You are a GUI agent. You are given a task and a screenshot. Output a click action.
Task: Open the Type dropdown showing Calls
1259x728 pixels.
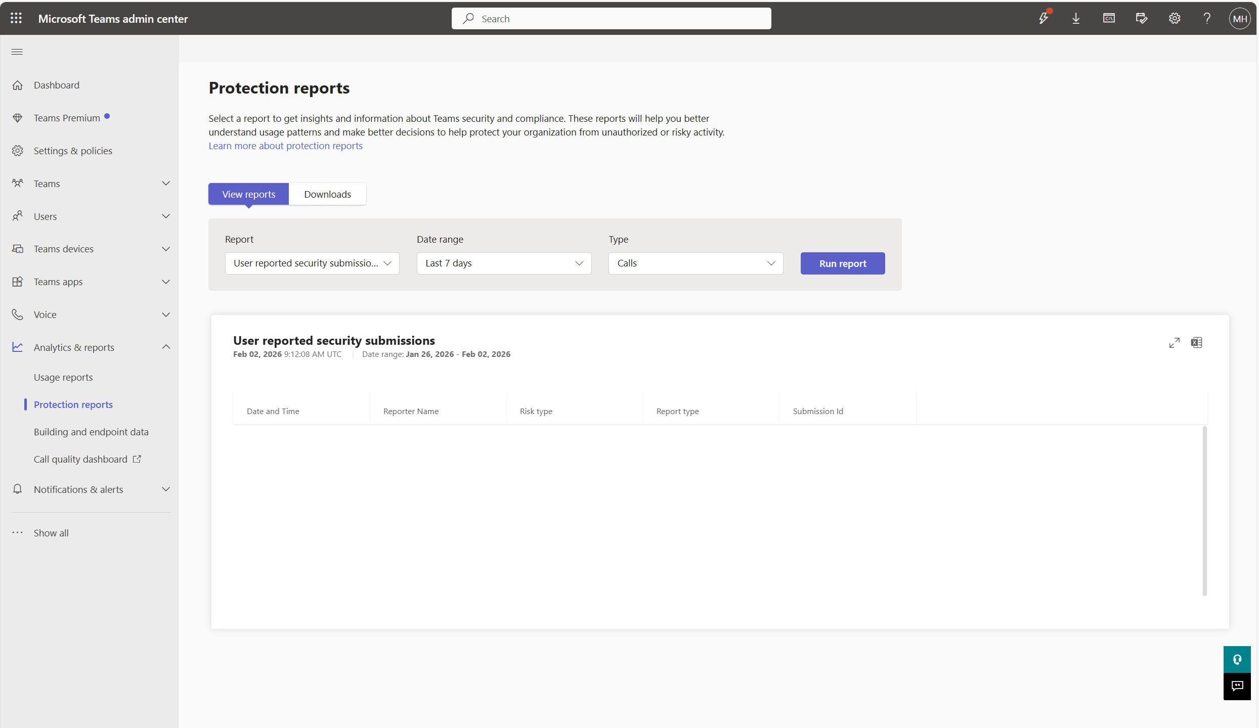pyautogui.click(x=696, y=263)
